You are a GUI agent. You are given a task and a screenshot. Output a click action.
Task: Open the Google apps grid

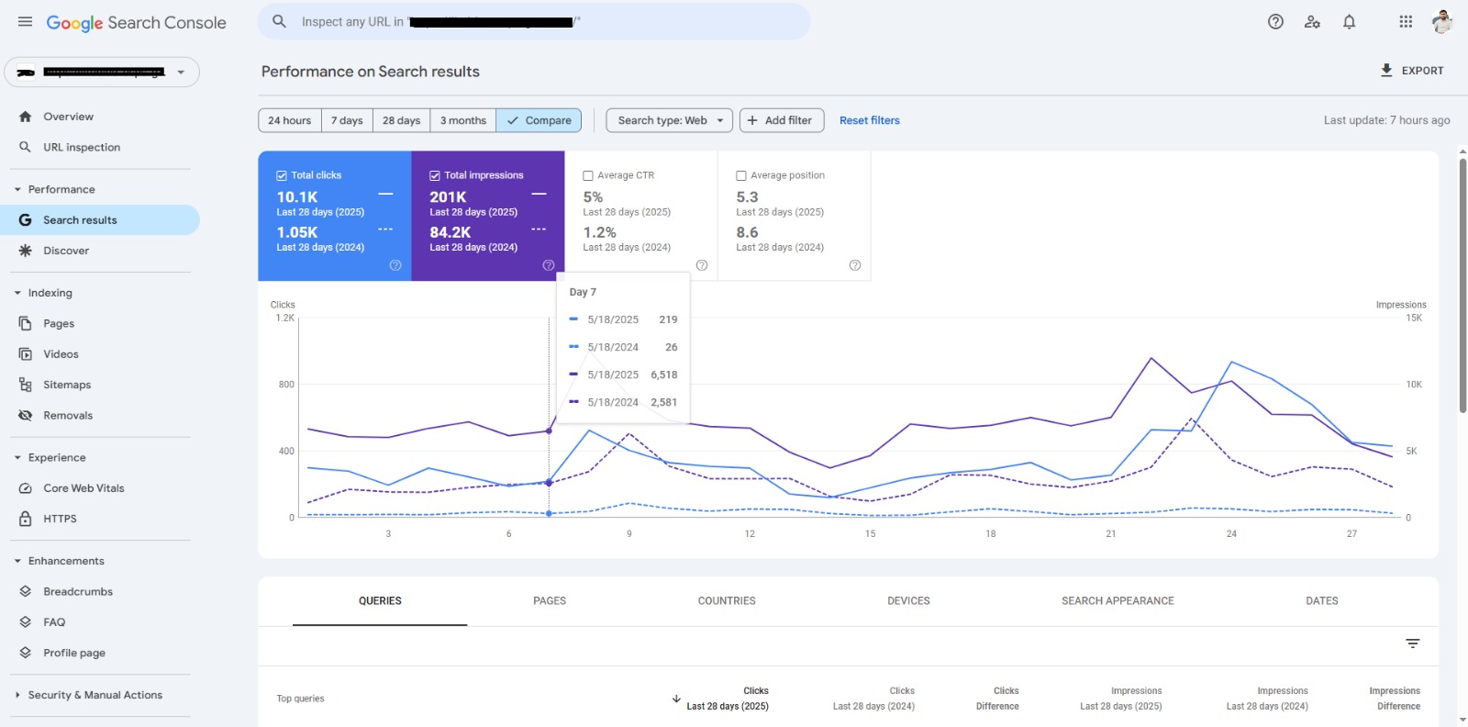1406,22
